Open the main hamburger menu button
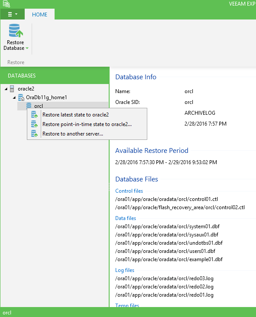The width and height of the screenshot is (256, 317). [13, 14]
